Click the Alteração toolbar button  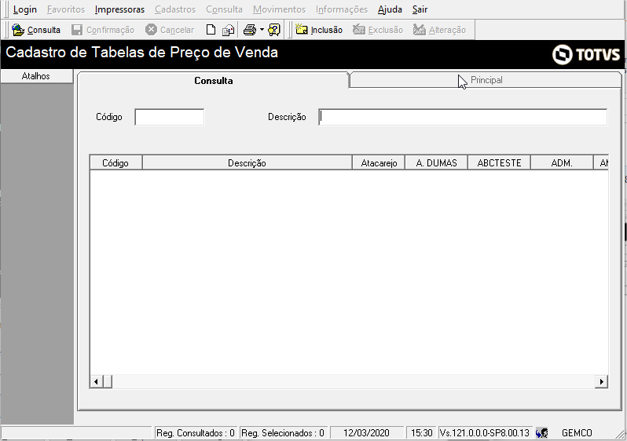coord(439,30)
